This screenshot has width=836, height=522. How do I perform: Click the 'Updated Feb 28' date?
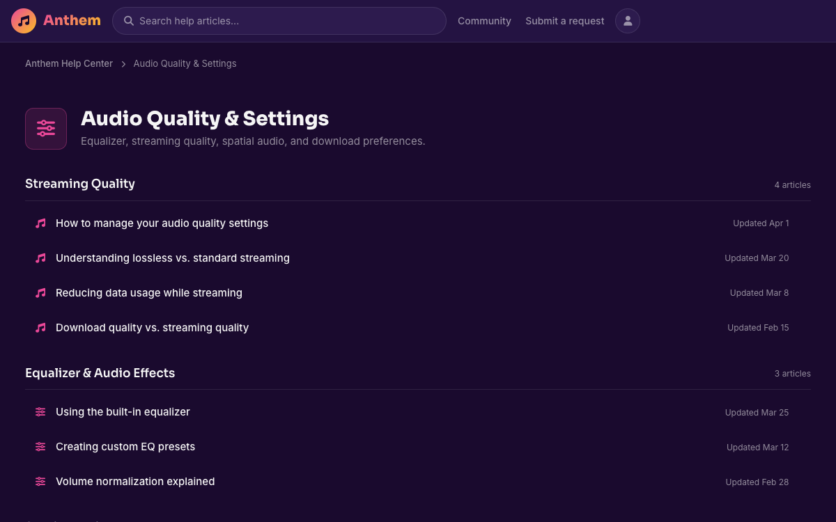(x=757, y=482)
